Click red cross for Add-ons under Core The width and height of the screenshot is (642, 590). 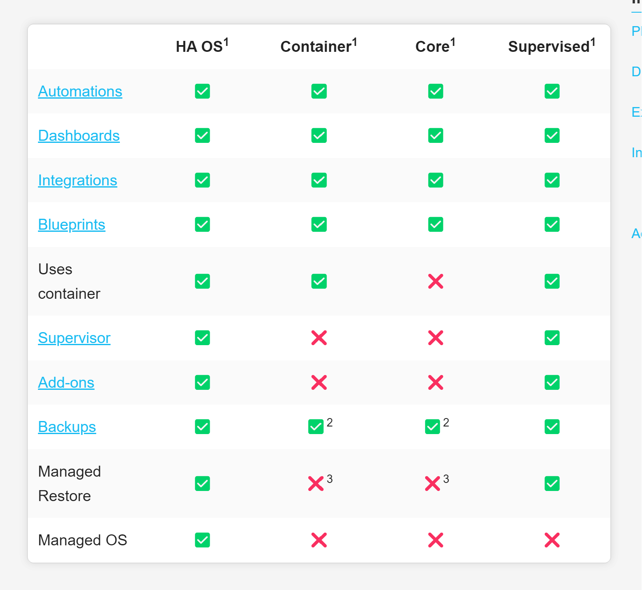pos(436,383)
